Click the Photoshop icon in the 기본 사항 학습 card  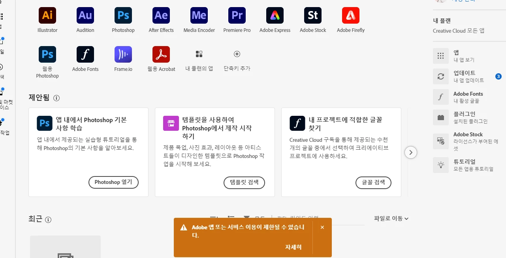pyautogui.click(x=45, y=123)
